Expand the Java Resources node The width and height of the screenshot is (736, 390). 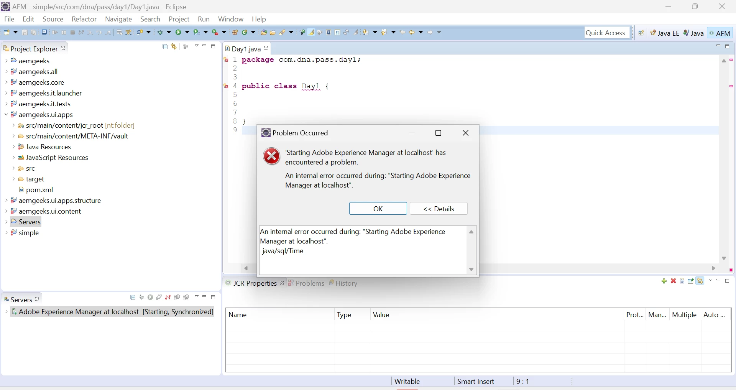tap(13, 146)
